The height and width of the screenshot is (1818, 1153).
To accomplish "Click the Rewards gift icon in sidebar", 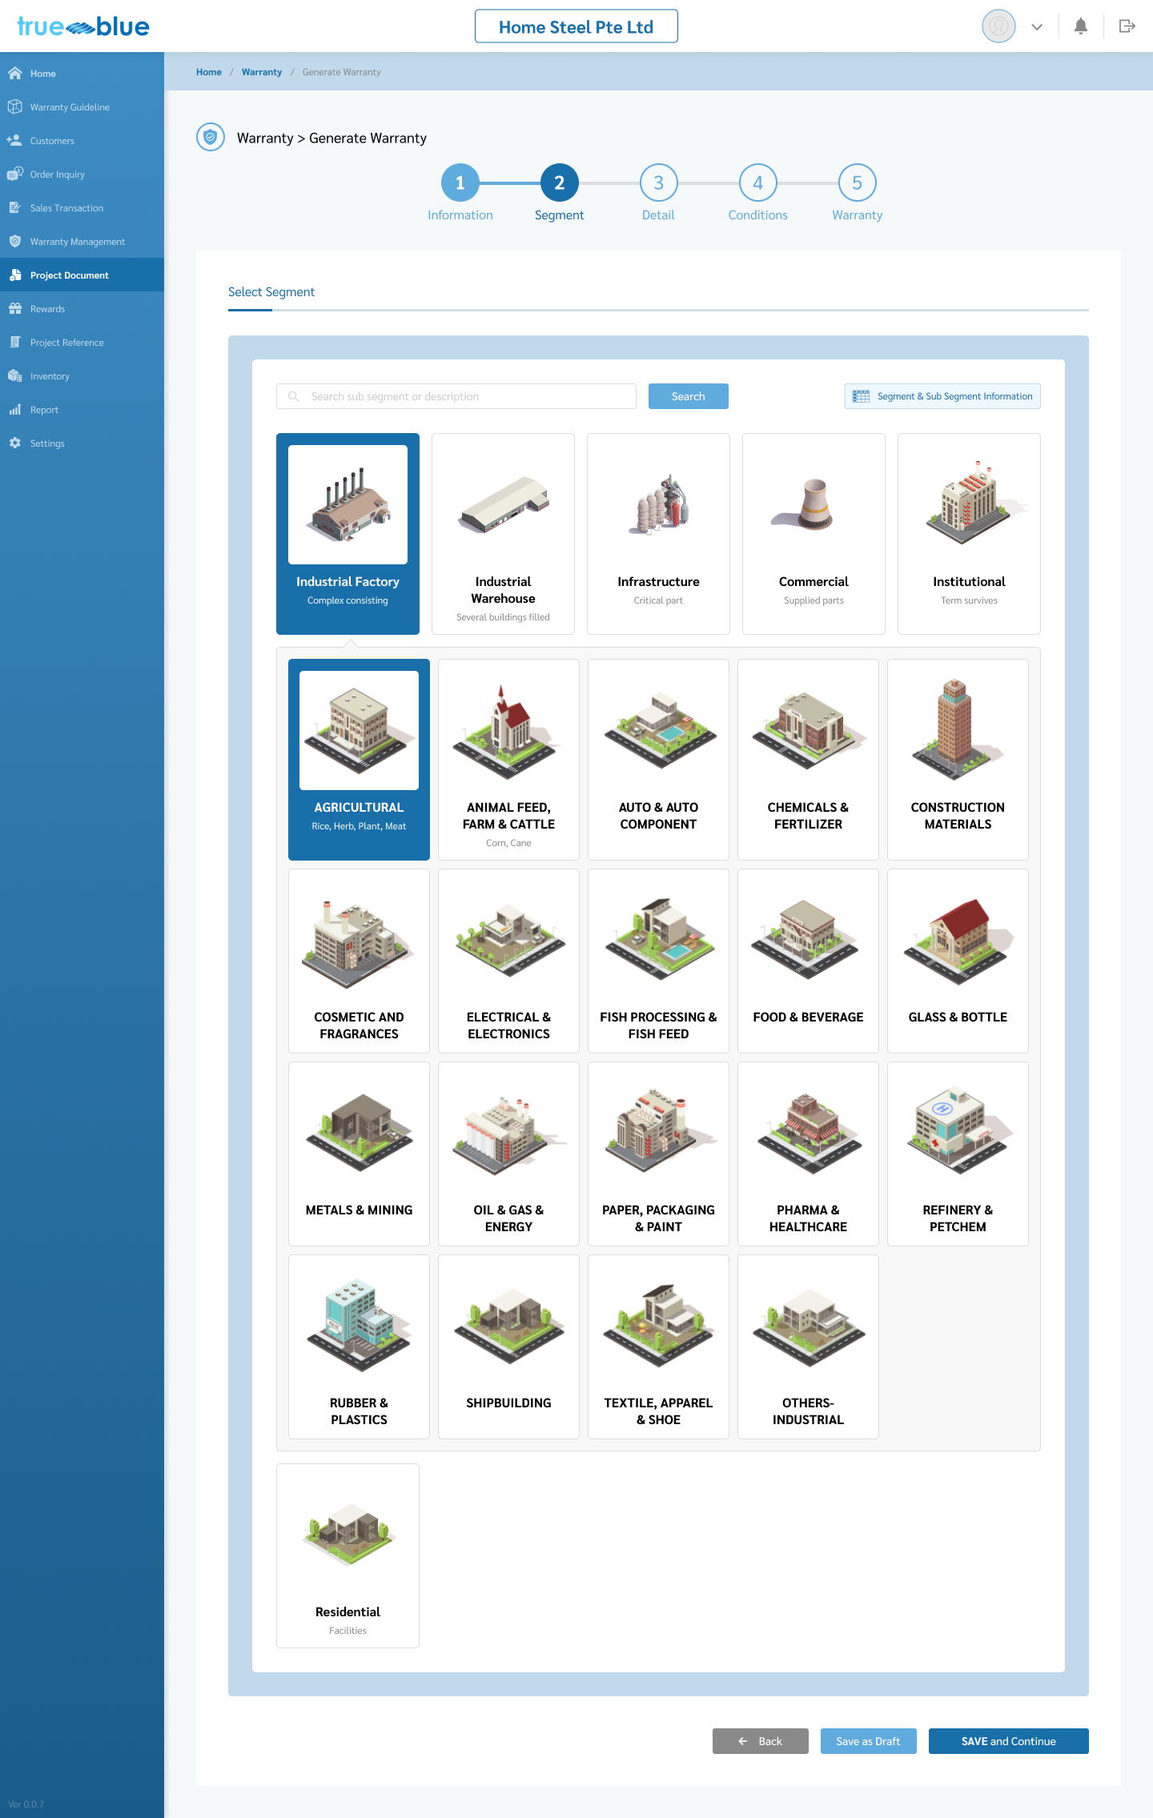I will pyautogui.click(x=15, y=308).
